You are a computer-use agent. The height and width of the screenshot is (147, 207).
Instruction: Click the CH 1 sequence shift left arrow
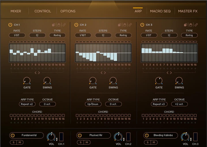[36, 73]
